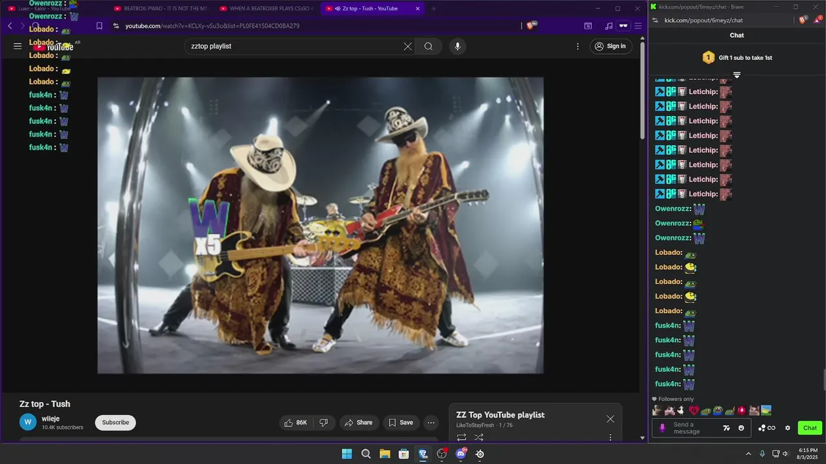Click scrollbar down arrow on YouTube page

[x=642, y=438]
